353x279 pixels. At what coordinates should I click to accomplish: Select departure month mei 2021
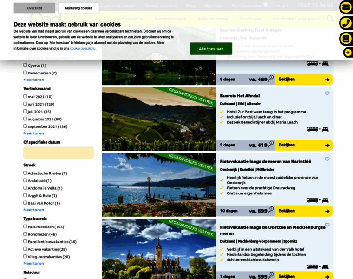25,96
